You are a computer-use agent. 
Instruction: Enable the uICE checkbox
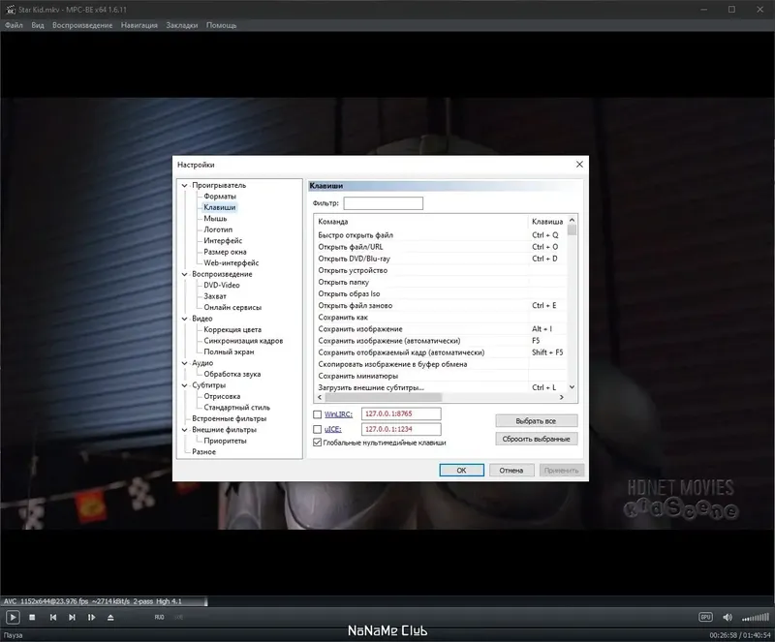[318, 430]
